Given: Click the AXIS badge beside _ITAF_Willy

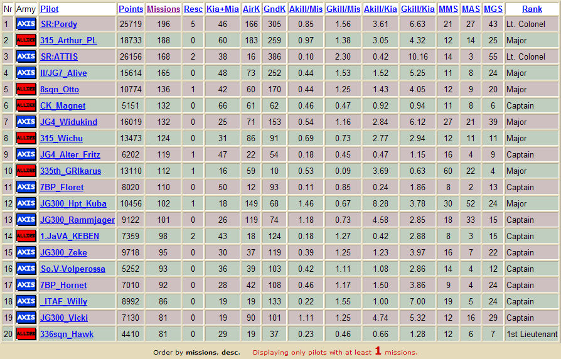Looking at the screenshot, I should pos(26,301).
